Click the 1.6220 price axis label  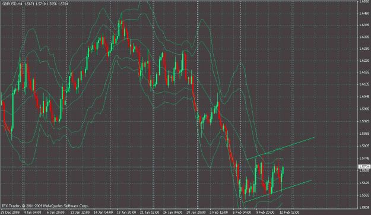click(x=364, y=61)
